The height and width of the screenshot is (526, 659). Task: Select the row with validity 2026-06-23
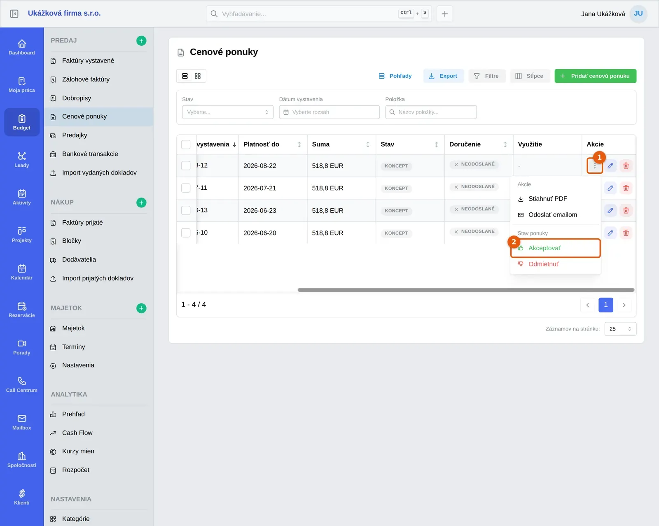click(x=186, y=210)
